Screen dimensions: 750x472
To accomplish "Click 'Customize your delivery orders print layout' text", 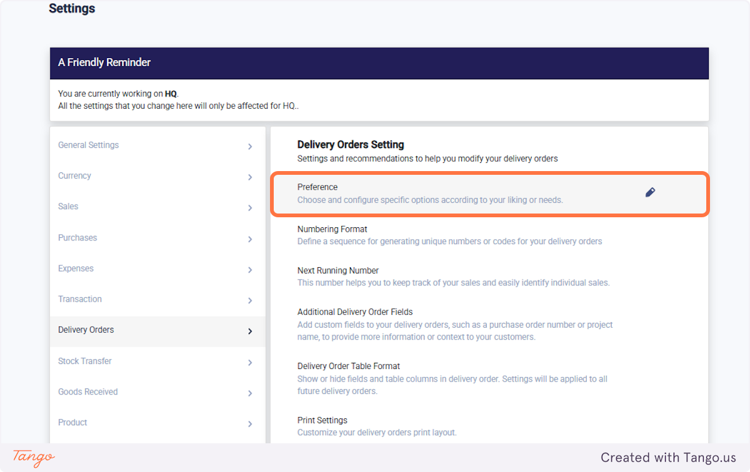I will [377, 432].
